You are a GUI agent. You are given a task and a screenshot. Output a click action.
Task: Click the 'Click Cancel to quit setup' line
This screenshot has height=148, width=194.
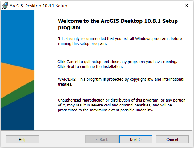tap(117, 62)
